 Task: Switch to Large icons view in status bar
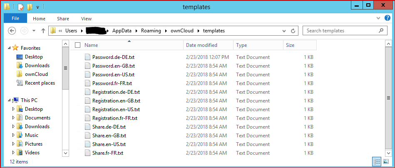[x=386, y=161]
